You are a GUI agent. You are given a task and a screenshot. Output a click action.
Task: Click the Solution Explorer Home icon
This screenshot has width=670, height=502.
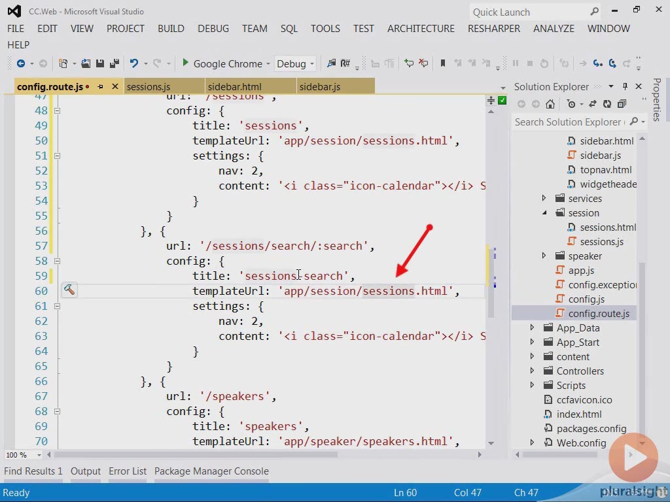click(550, 104)
